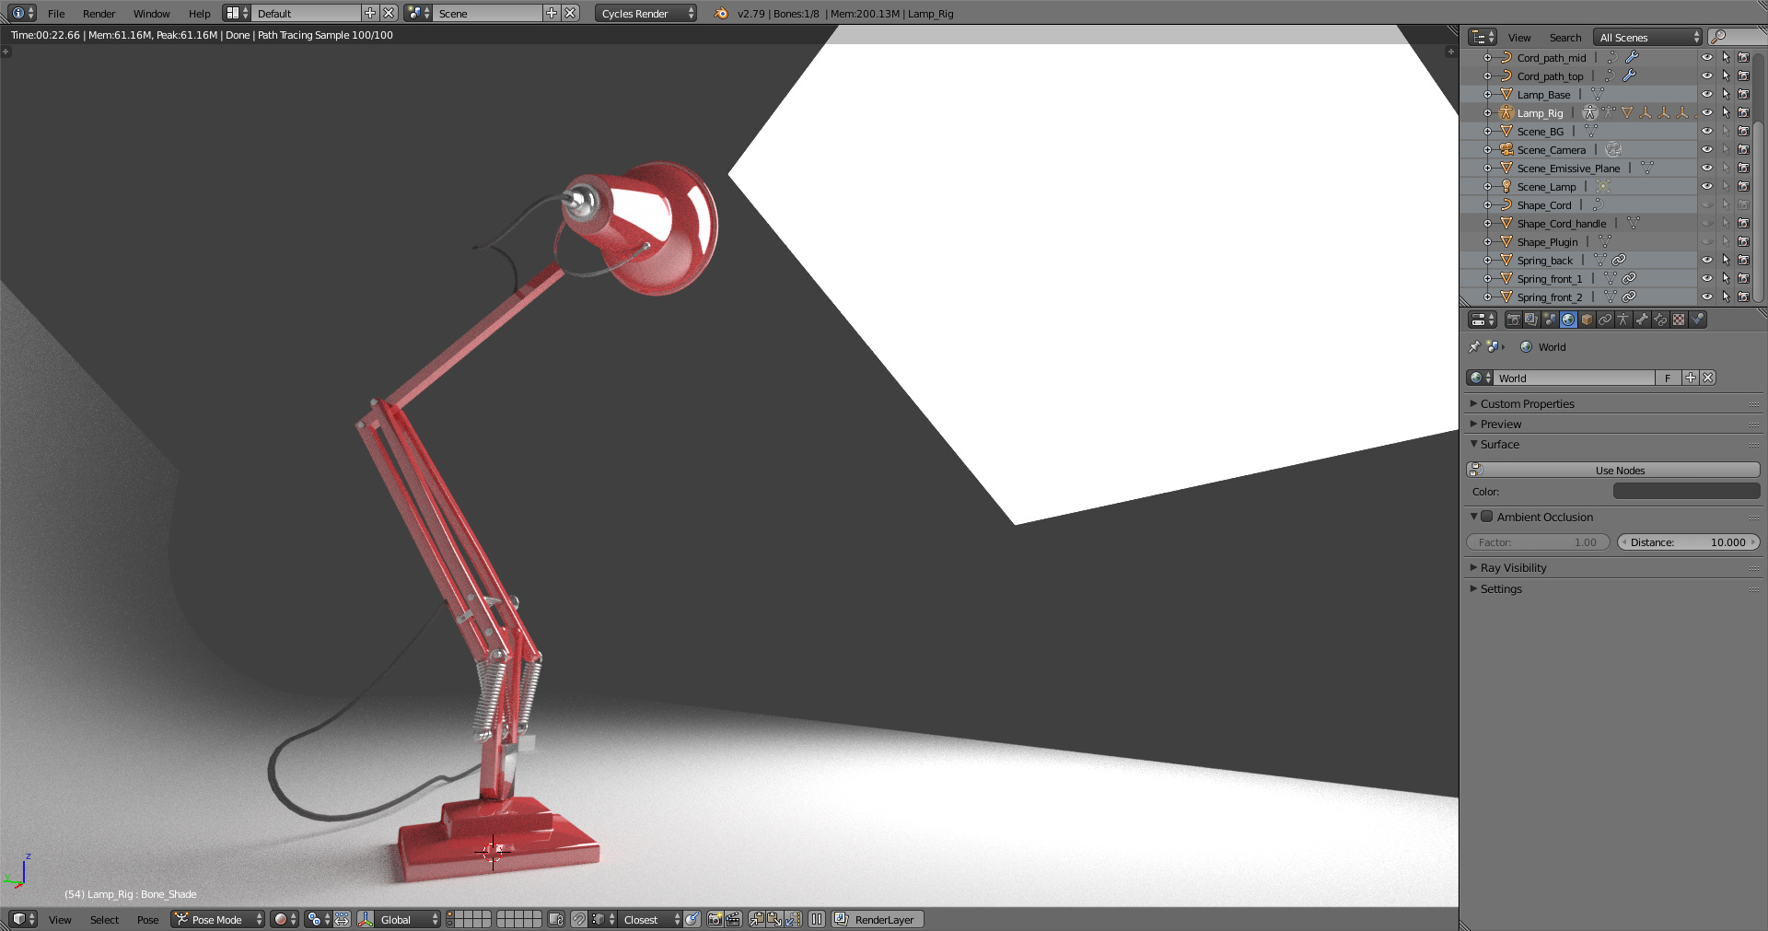1768x931 pixels.
Task: Click the Pose menu in the 3D view header
Action: click(147, 919)
